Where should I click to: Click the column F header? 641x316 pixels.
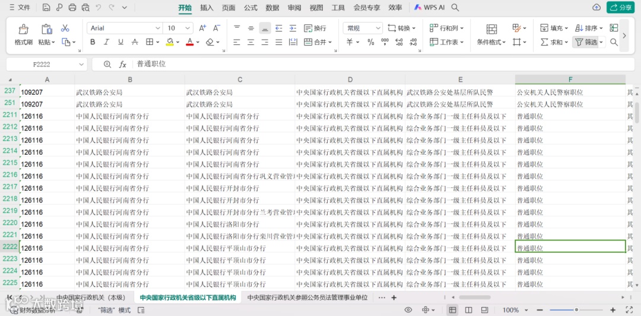(x=570, y=79)
